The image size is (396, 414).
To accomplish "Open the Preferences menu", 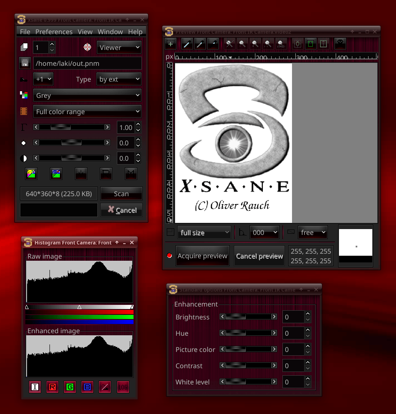I will click(x=54, y=32).
